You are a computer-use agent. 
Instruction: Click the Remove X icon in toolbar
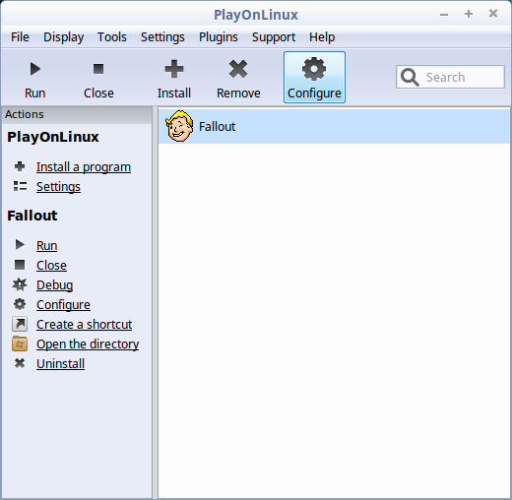[x=238, y=69]
